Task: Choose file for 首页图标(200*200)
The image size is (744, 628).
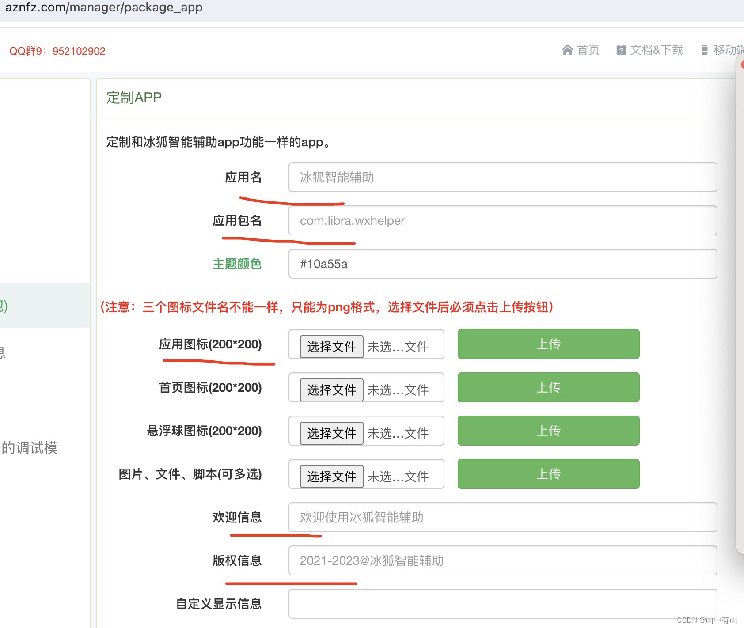Action: coord(331,390)
